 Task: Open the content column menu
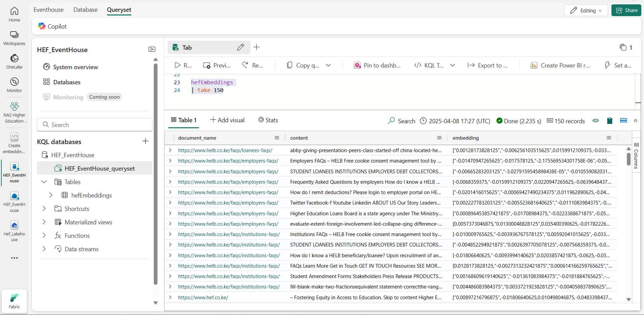tap(439, 138)
